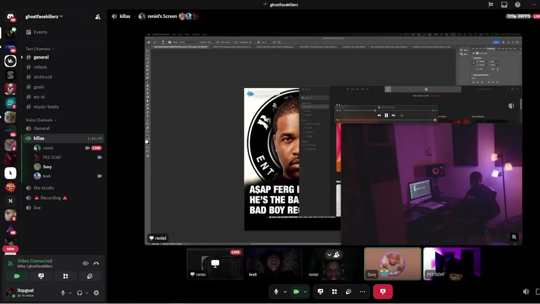Click the share screen icon in the call bar

pyautogui.click(x=321, y=291)
